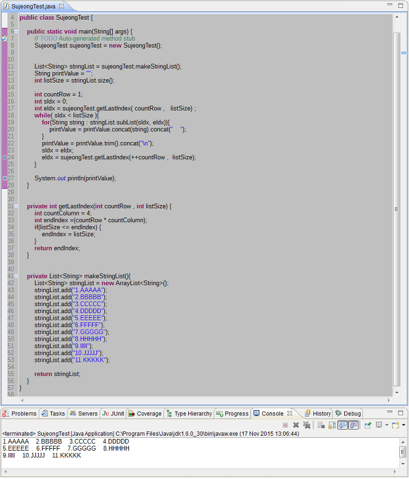Click console scroll down arrow

[403, 464]
